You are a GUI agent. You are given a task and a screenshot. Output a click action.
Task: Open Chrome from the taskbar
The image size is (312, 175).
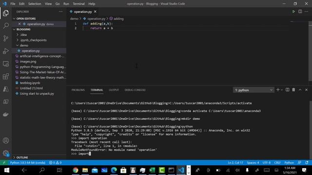76,170
